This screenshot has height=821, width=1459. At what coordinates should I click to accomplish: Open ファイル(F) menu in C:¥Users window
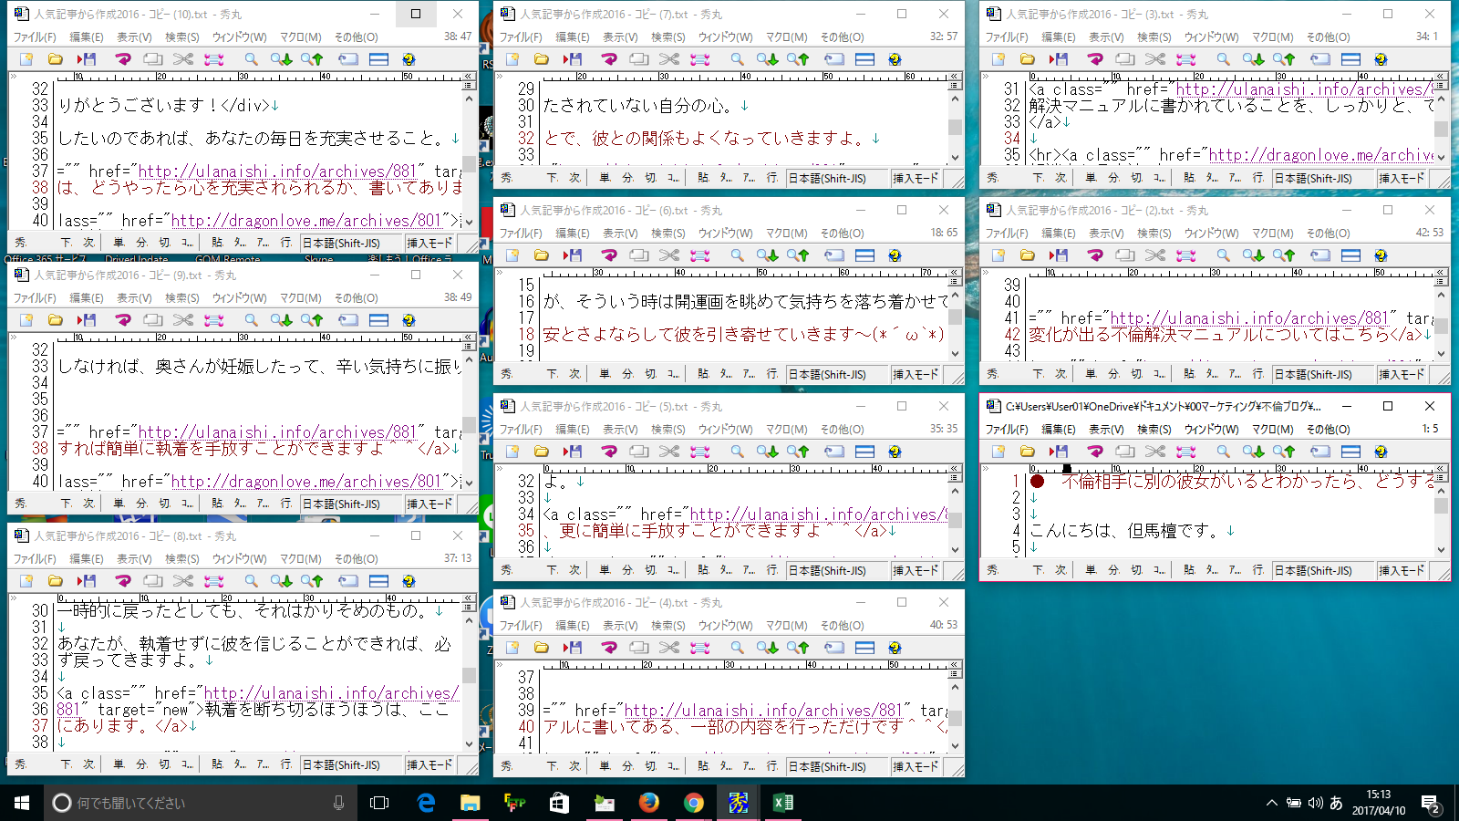coord(1007,430)
